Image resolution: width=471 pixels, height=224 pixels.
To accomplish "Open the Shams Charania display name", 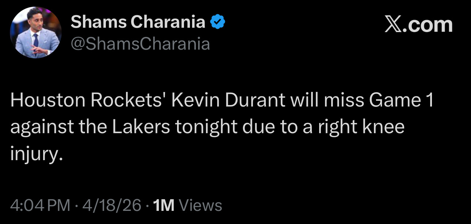I will point(138,22).
